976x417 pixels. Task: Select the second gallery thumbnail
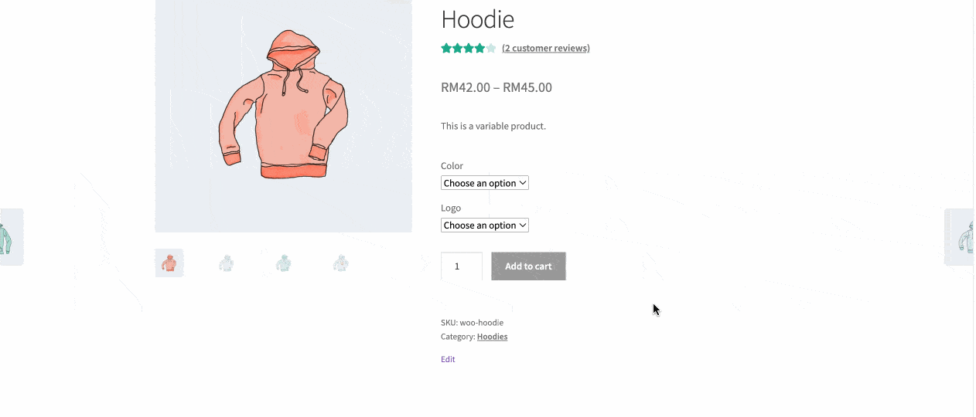(226, 263)
